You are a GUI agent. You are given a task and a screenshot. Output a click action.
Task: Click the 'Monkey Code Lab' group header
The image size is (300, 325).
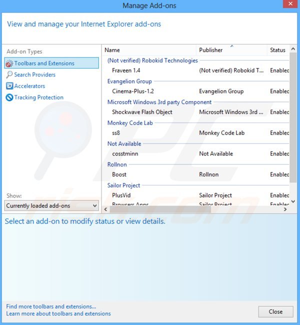(130, 123)
